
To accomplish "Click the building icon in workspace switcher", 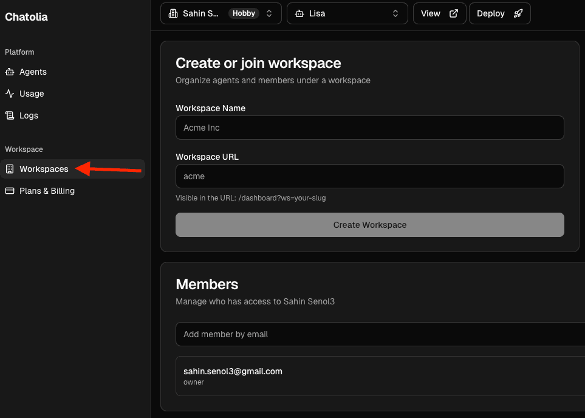I will click(x=173, y=13).
